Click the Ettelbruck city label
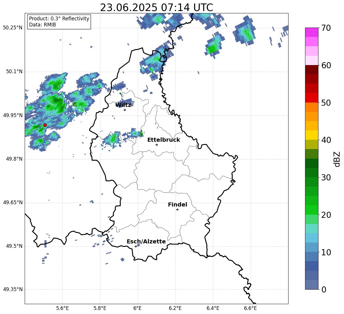This screenshot has height=314, width=344. point(164,140)
